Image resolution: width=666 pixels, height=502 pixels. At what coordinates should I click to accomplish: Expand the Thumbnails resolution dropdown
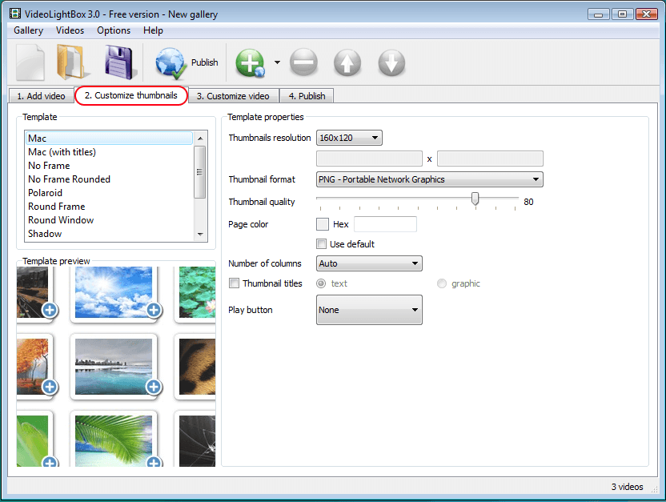pos(349,138)
